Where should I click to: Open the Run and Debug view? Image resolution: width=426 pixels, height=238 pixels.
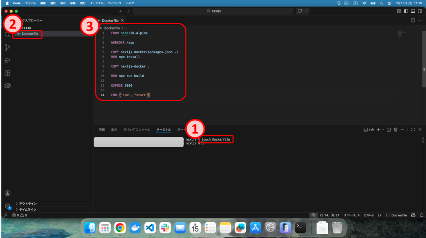click(7, 60)
